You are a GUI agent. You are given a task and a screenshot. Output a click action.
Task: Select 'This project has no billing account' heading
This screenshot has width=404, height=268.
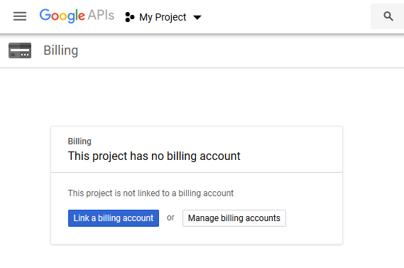[x=154, y=156]
